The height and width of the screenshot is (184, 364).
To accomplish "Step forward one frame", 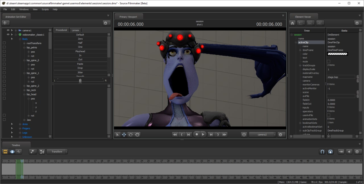I will click(x=211, y=135).
